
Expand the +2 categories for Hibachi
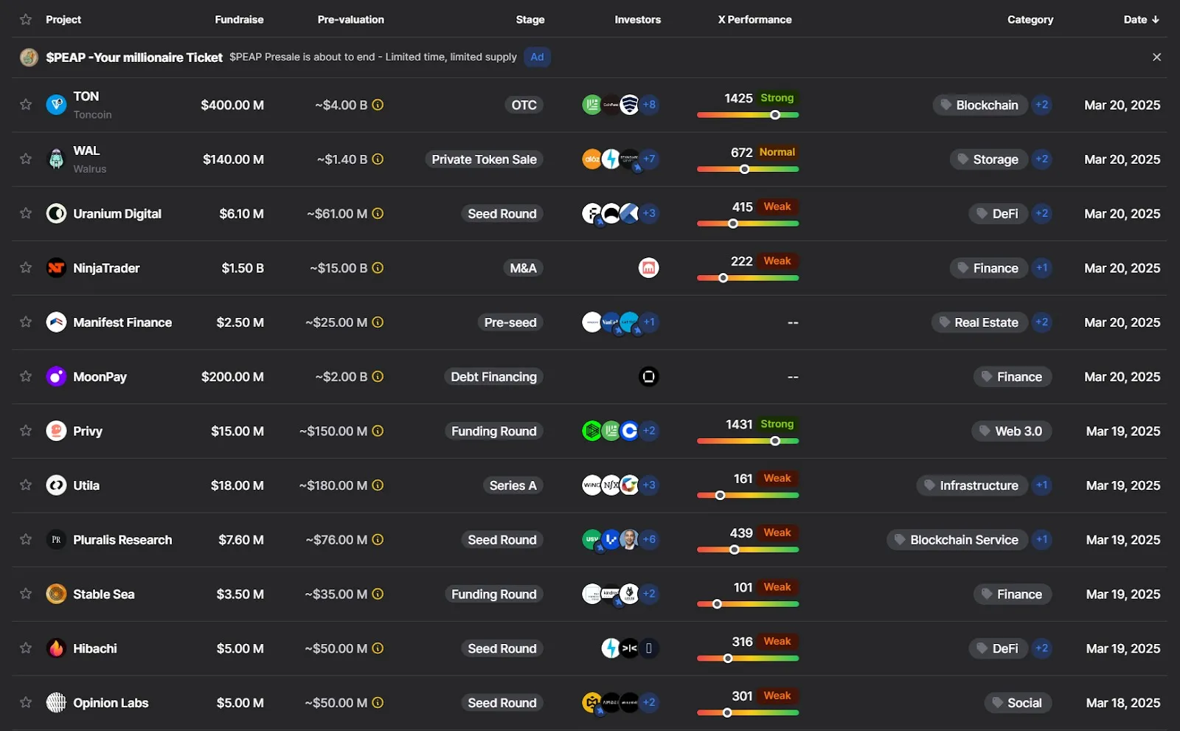1041,648
